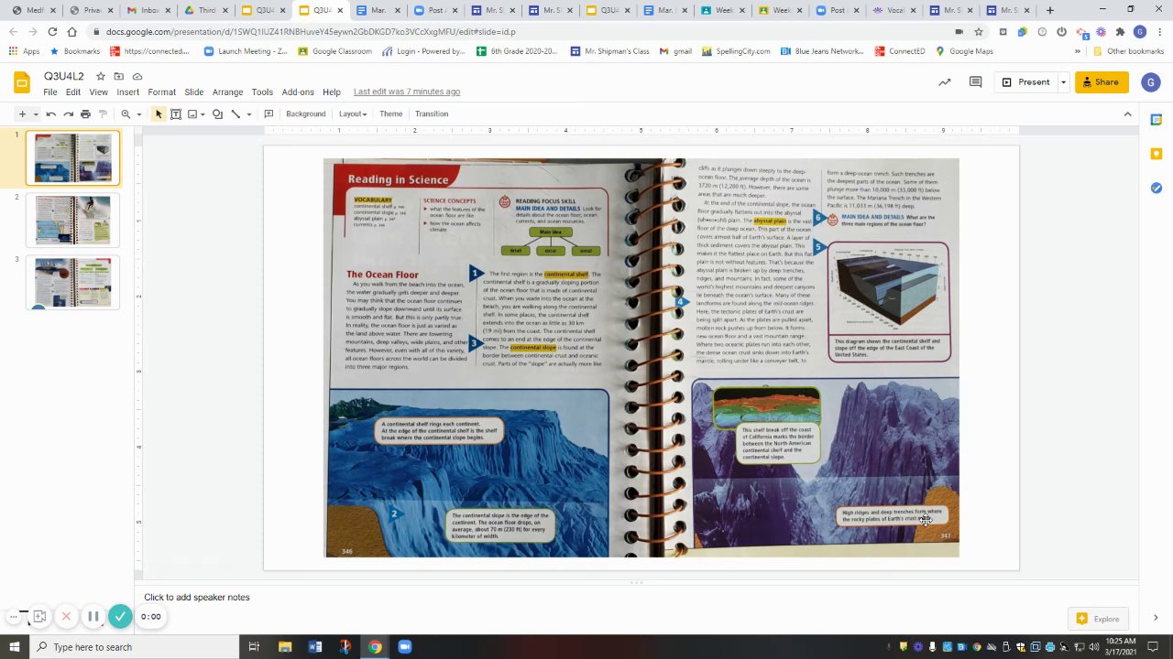The width and height of the screenshot is (1173, 659).
Task: Expand the Present options dropdown
Action: click(x=1063, y=82)
